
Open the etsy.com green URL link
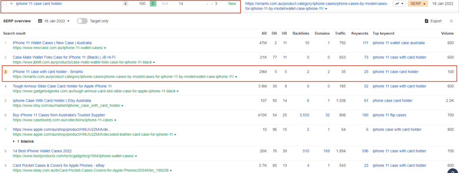click(x=66, y=106)
